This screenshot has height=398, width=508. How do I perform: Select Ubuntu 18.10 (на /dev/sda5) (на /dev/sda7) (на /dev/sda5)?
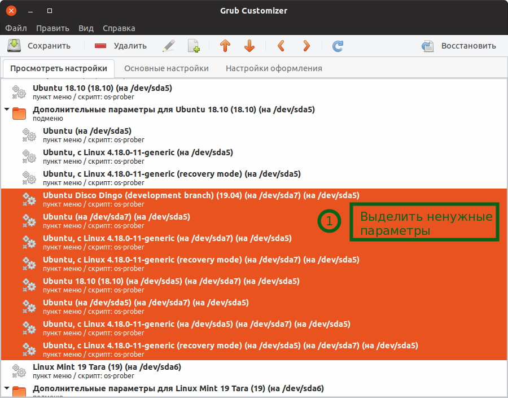tap(254, 285)
